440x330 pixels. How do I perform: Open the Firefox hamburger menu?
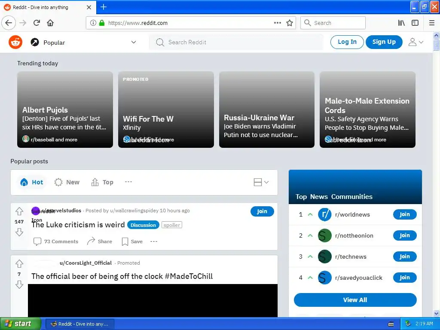(x=432, y=23)
